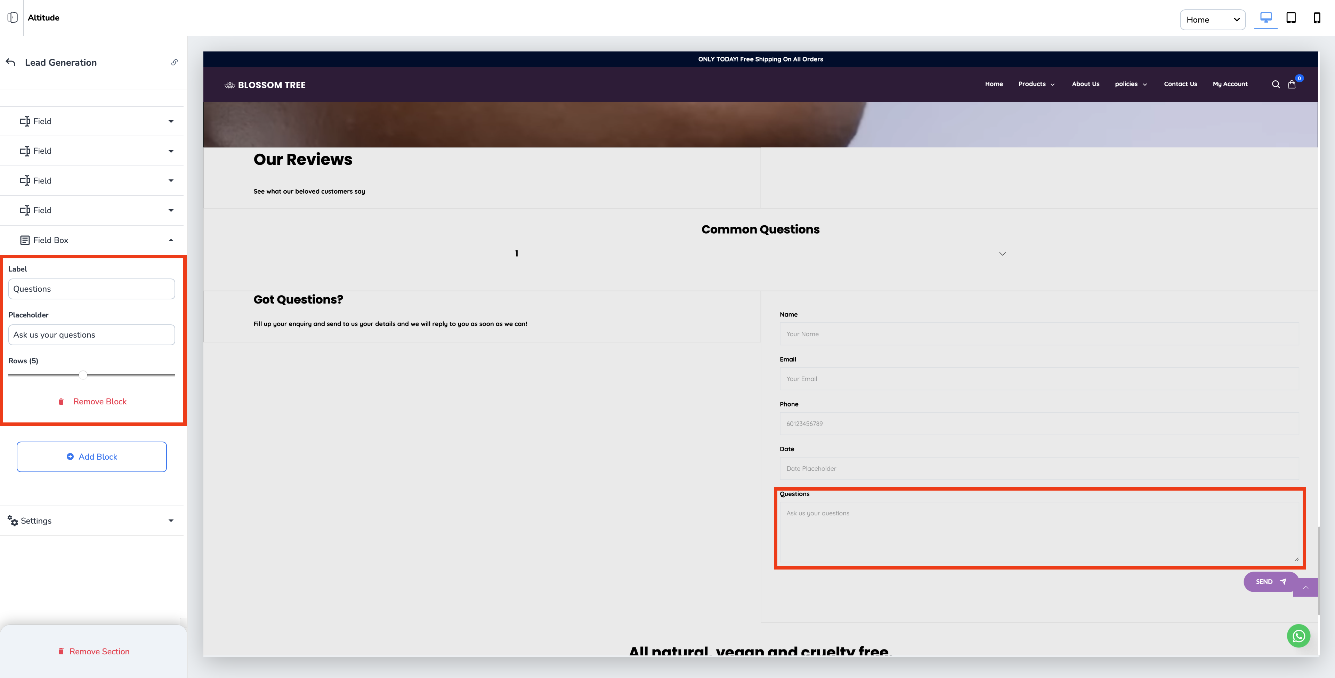Click the link icon in Lead Generation header

pyautogui.click(x=175, y=62)
